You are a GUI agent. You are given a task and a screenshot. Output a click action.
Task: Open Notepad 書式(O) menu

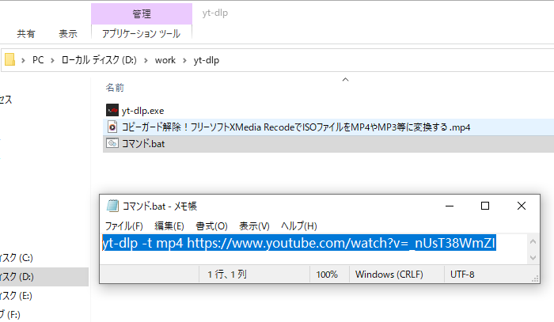211,226
